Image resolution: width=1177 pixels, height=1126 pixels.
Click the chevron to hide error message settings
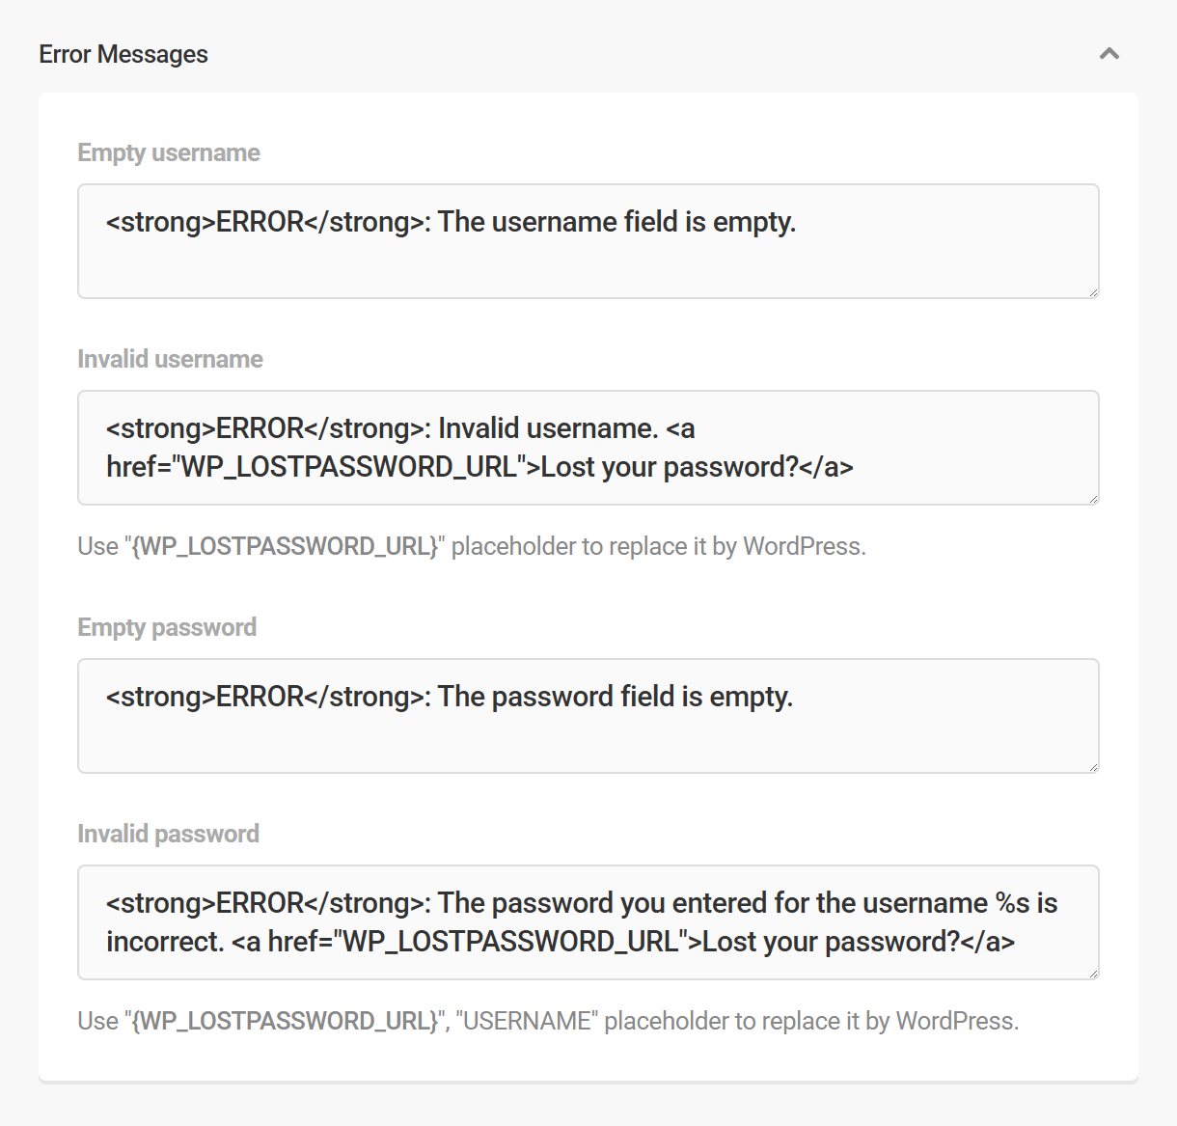coord(1109,54)
